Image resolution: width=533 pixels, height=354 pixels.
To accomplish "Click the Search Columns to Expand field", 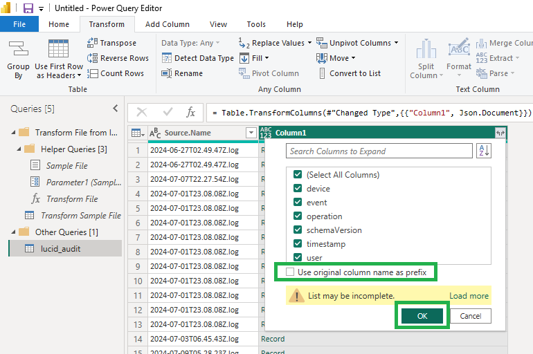I will (379, 151).
